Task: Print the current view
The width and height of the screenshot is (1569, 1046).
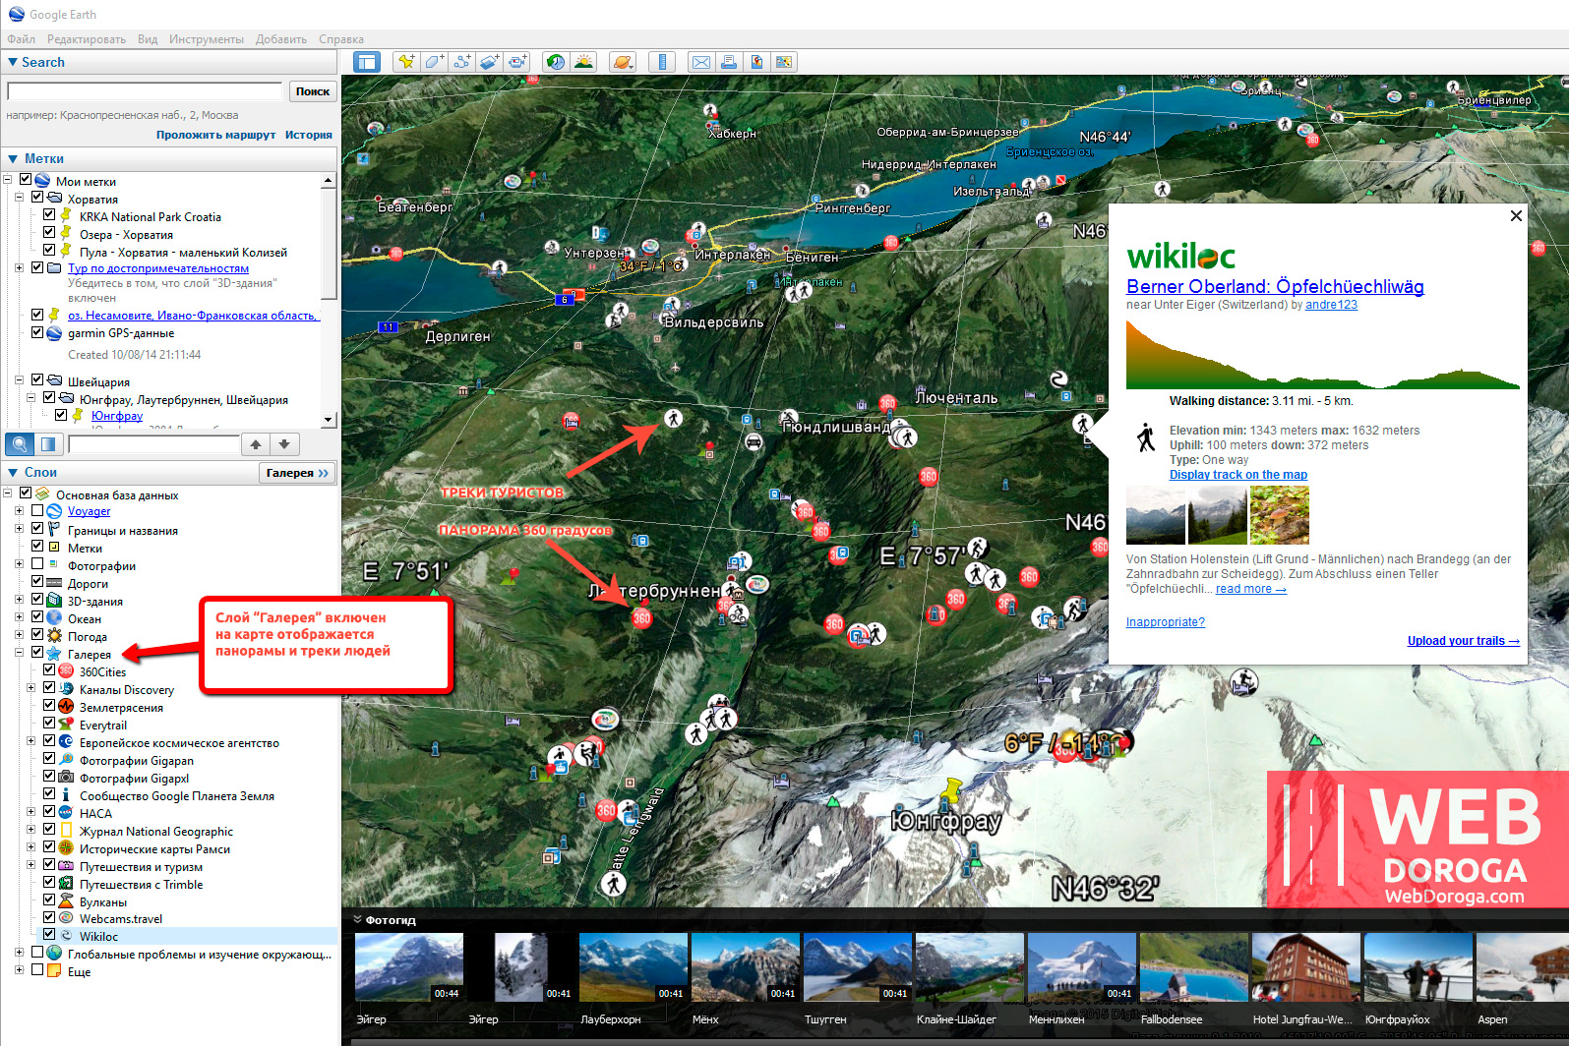Action: coord(729,62)
